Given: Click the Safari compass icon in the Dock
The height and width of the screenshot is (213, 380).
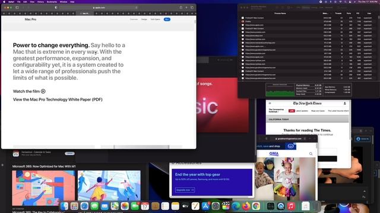Looking at the screenshot, I should pyautogui.click(x=84, y=206).
